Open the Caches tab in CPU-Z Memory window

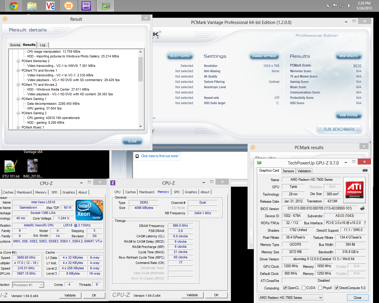pyautogui.click(x=130, y=192)
